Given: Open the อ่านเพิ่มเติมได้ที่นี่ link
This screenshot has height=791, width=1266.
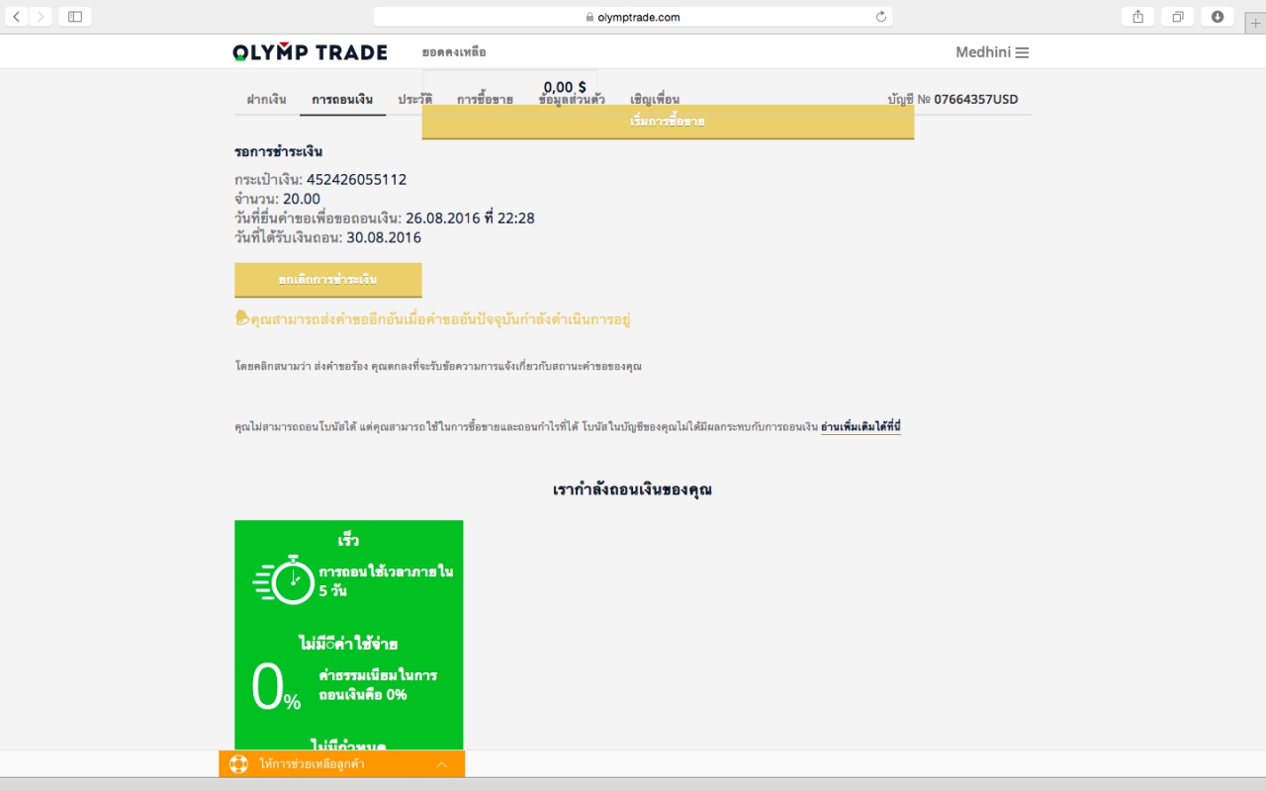Looking at the screenshot, I should 860,427.
